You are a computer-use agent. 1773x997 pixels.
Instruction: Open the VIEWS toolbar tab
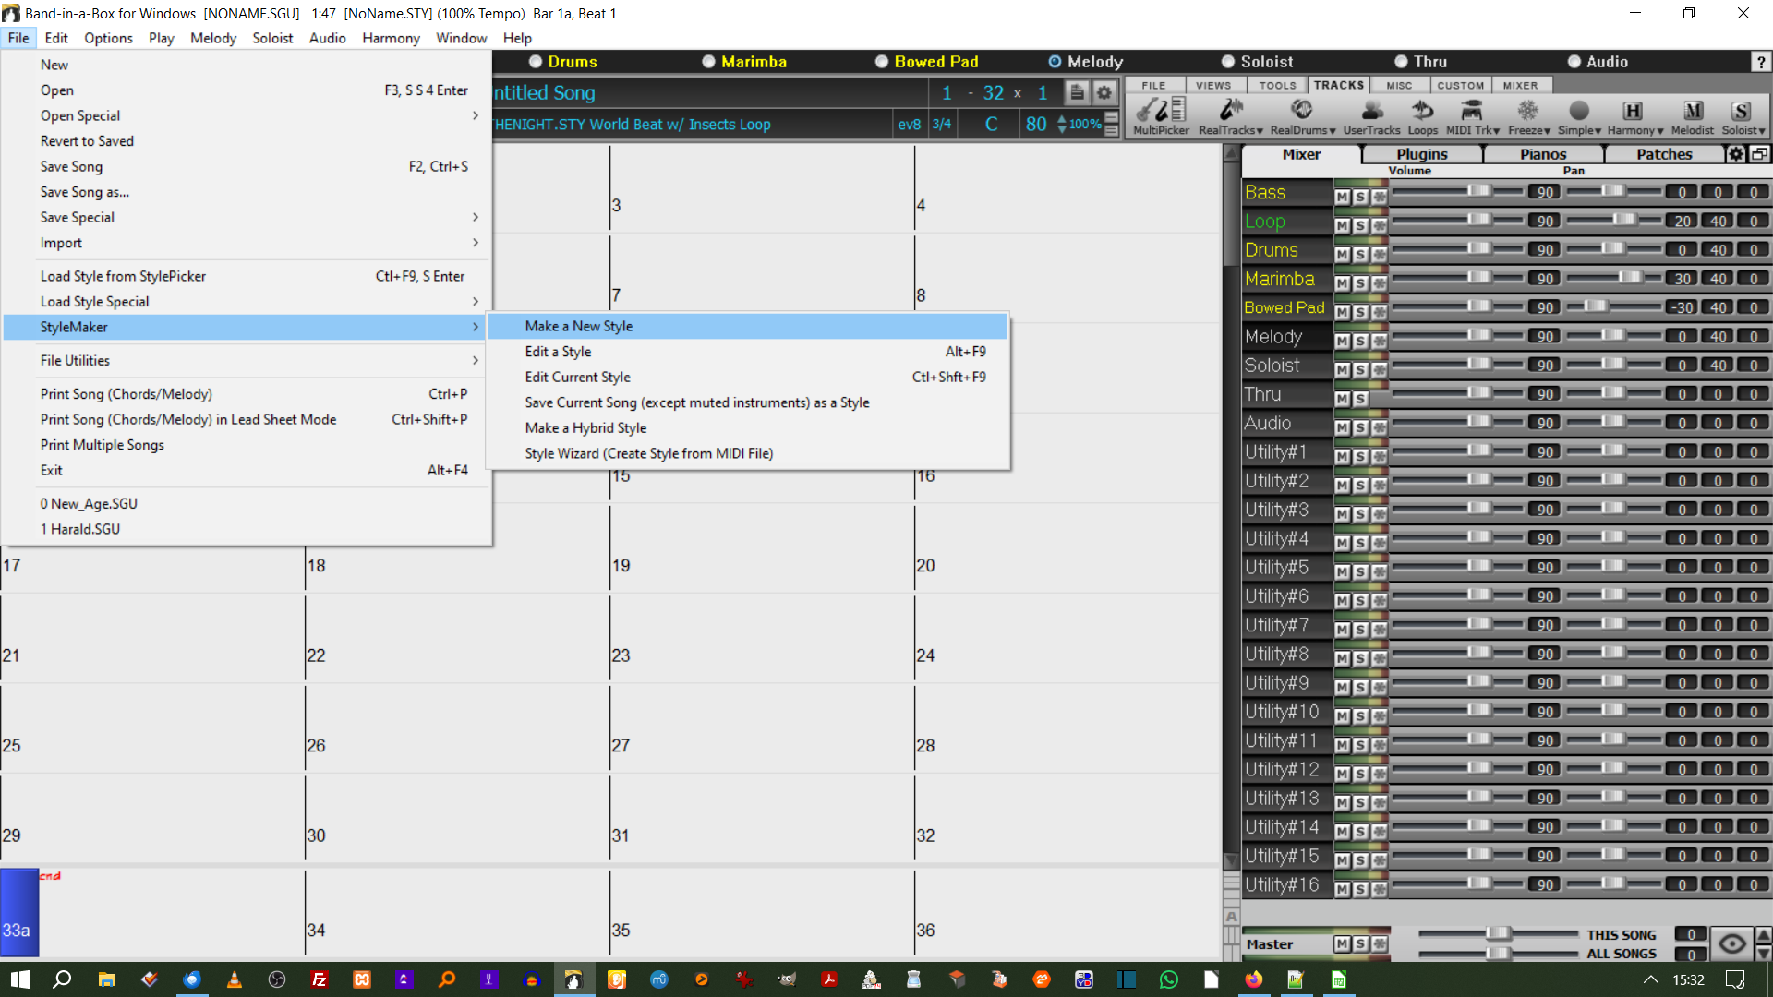pyautogui.click(x=1212, y=85)
